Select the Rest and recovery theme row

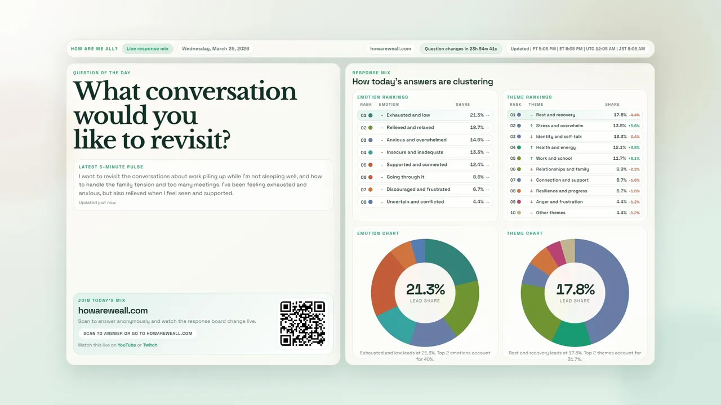(575, 115)
